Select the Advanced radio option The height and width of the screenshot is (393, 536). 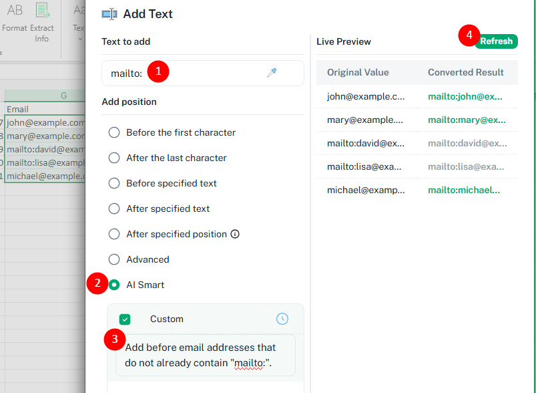point(114,259)
